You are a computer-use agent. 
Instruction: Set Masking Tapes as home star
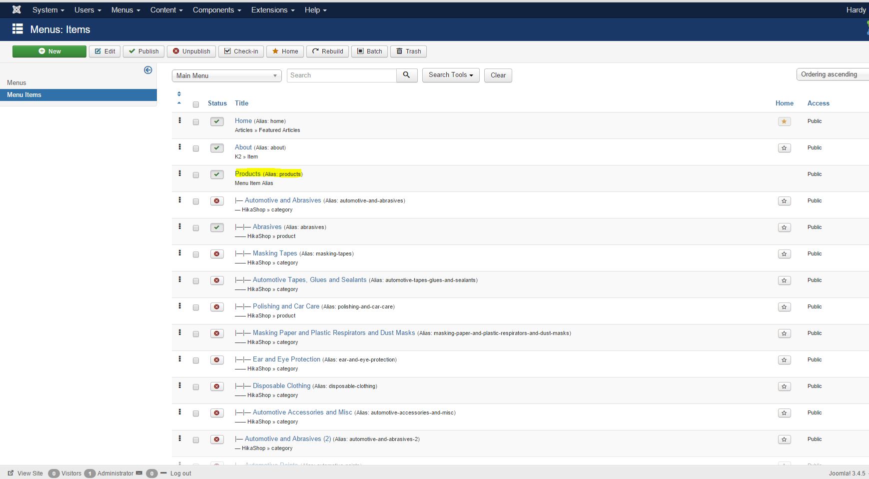click(784, 254)
